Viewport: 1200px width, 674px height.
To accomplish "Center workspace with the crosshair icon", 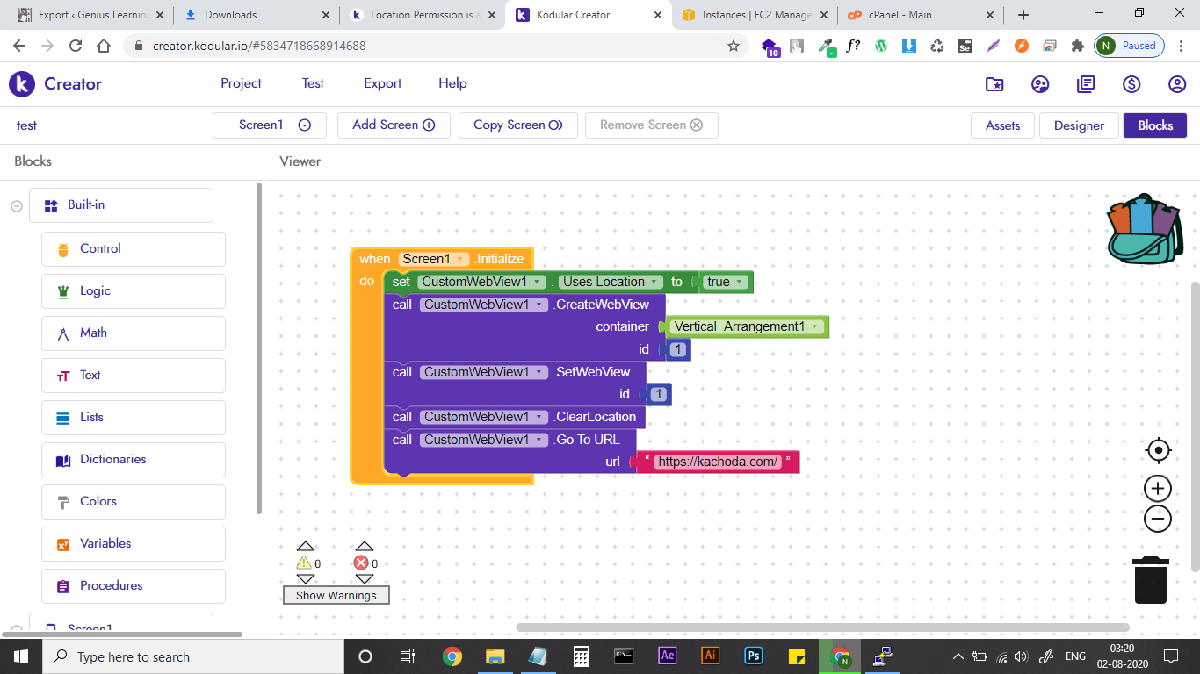I will pyautogui.click(x=1158, y=450).
